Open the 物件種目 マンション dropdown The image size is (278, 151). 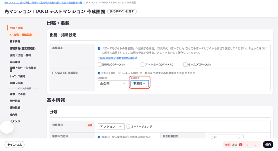pyautogui.click(x=111, y=126)
